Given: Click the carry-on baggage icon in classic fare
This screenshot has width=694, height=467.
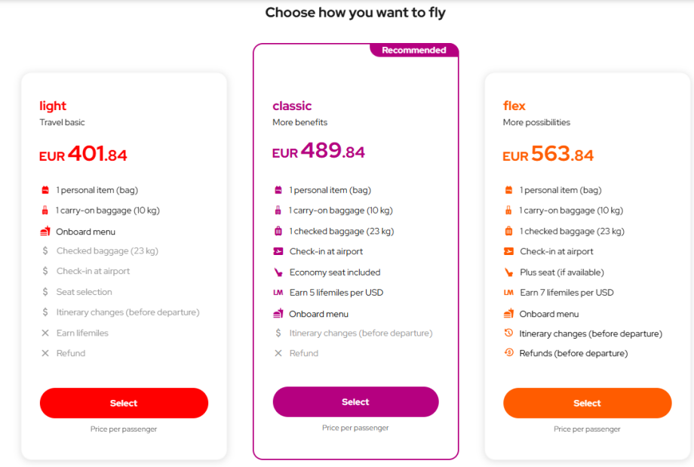Looking at the screenshot, I should click(278, 210).
